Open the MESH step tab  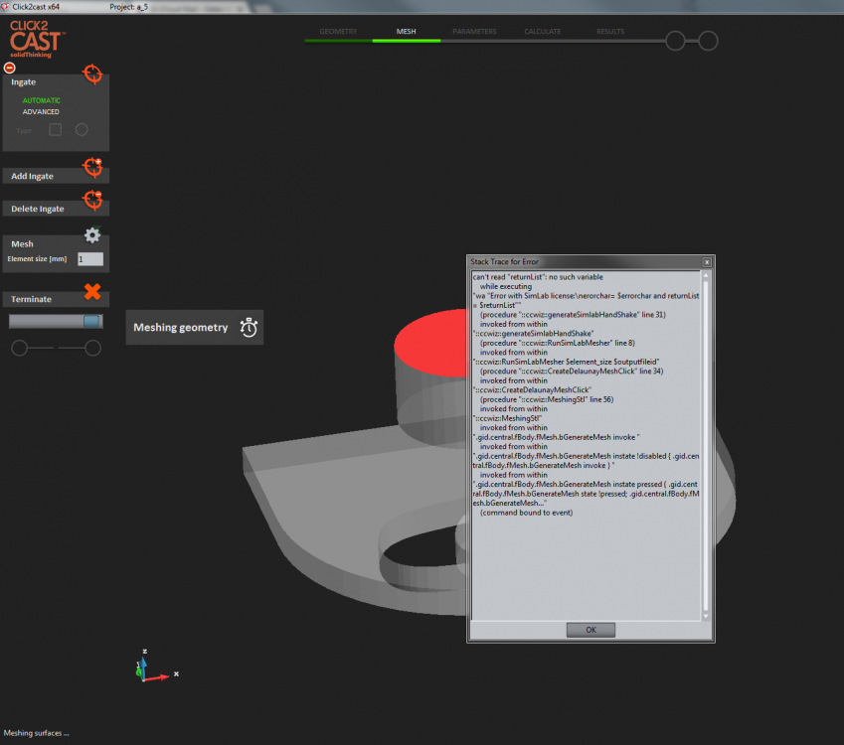407,31
